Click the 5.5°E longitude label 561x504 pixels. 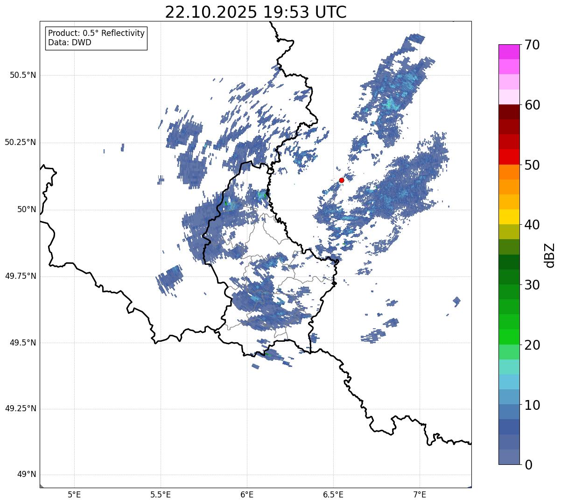[161, 495]
